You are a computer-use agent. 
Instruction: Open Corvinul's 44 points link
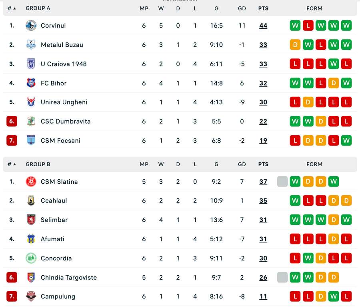click(263, 26)
